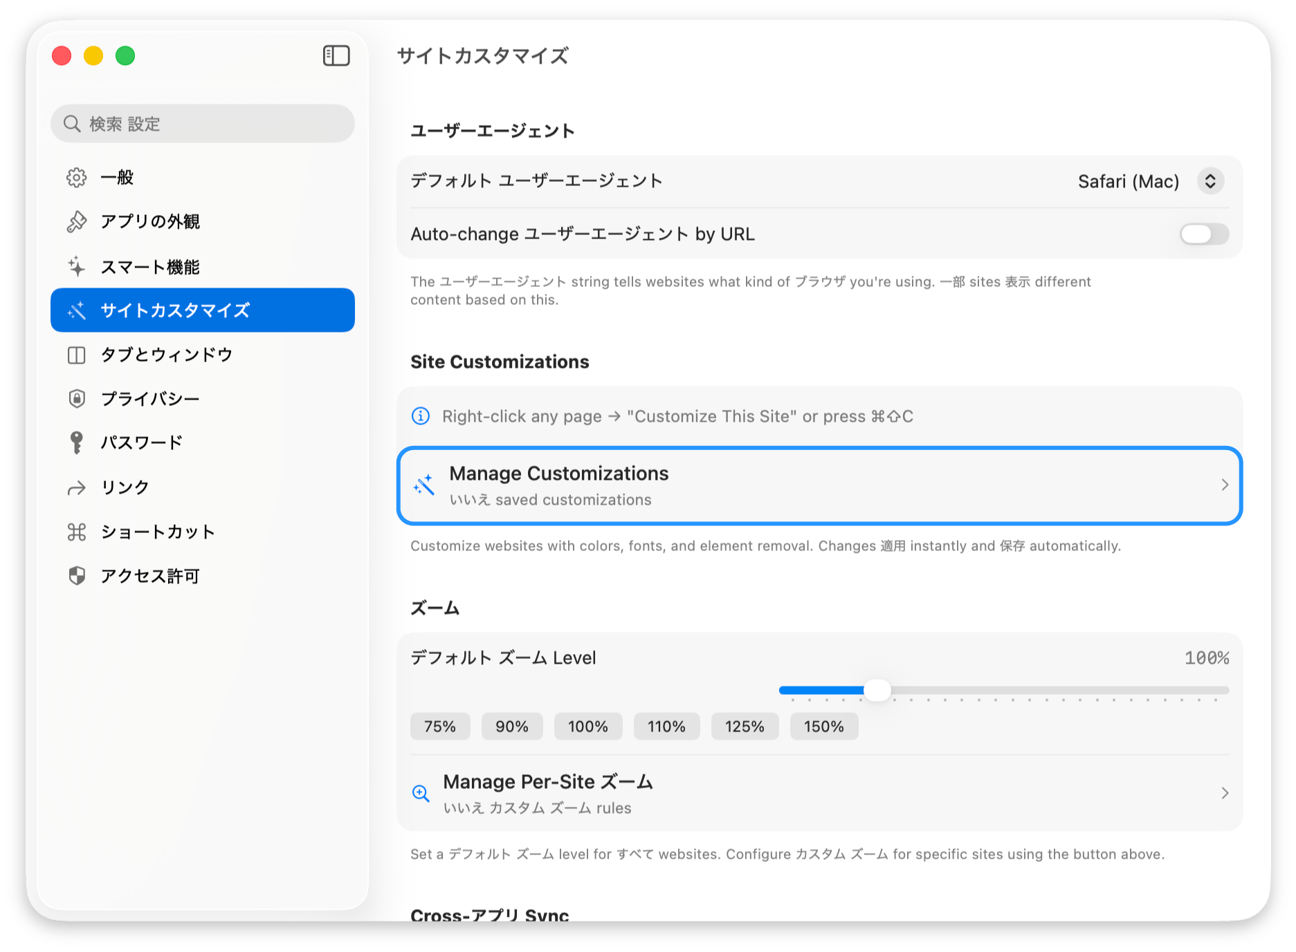Click the paintbrush icon for アプリの外観

(x=76, y=222)
